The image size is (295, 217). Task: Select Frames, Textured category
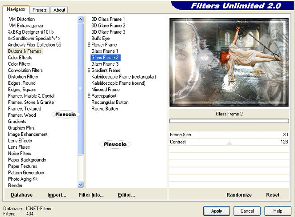25,108
